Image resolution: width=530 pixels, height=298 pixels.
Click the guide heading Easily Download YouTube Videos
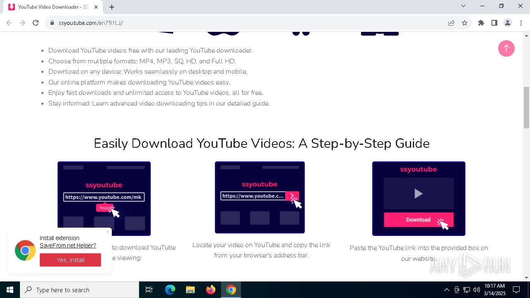pos(262,143)
